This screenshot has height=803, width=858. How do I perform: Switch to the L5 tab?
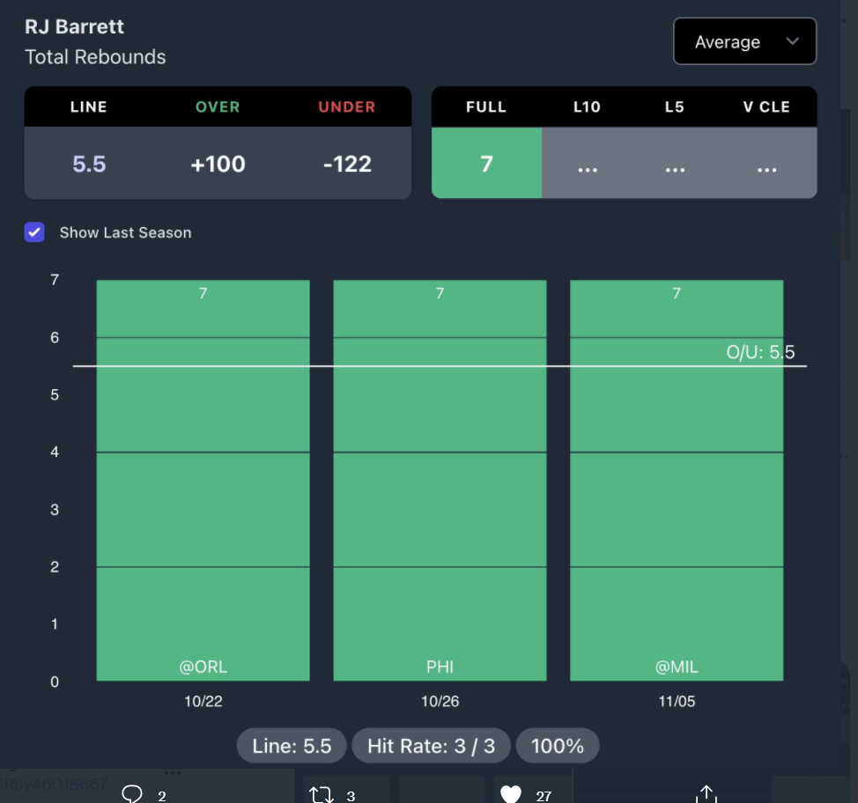tap(675, 107)
